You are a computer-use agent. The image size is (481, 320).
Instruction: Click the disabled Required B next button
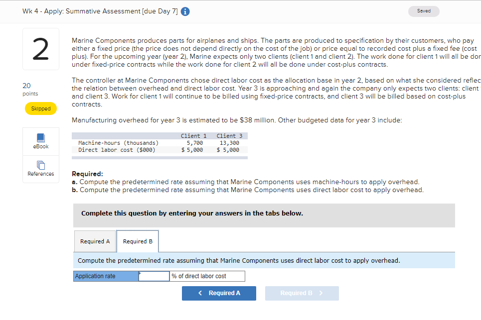pyautogui.click(x=302, y=293)
